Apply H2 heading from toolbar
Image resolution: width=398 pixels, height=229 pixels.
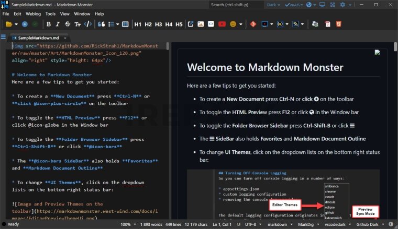[148, 24]
